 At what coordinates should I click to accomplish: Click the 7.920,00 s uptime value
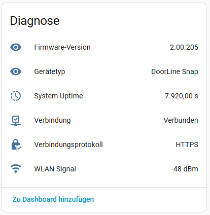182,96
